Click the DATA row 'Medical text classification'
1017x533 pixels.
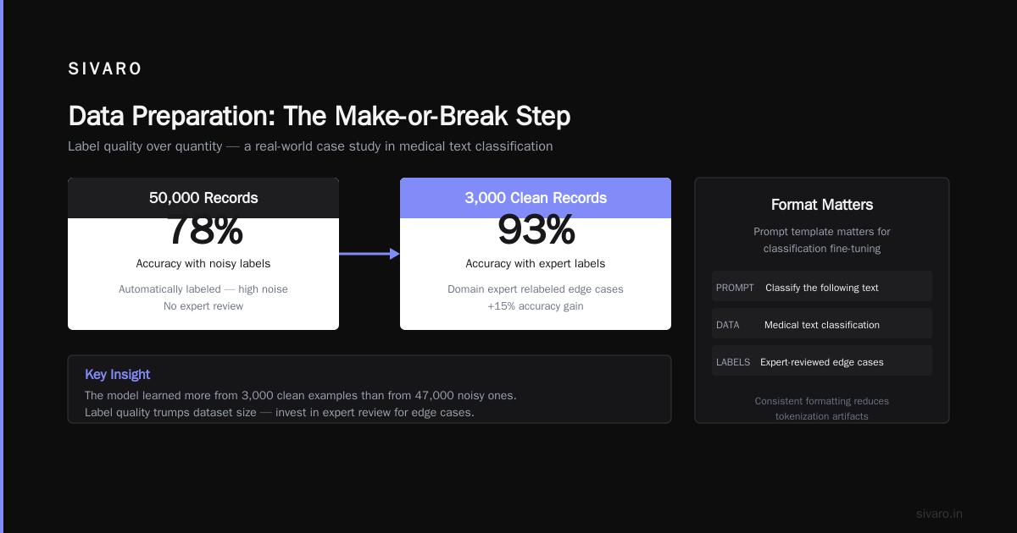pyautogui.click(x=822, y=325)
